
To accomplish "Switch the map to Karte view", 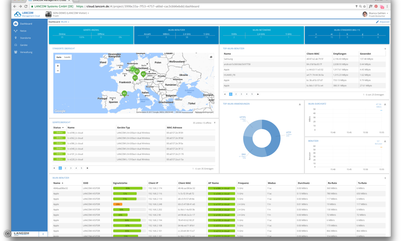I will coord(59,57).
